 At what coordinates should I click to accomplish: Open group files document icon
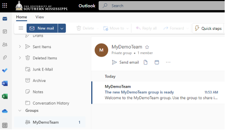146,62
